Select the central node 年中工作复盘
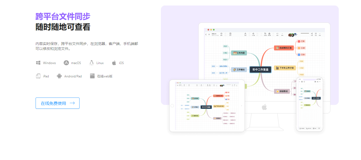Viewport: 361px width, 160px height. coord(261,70)
